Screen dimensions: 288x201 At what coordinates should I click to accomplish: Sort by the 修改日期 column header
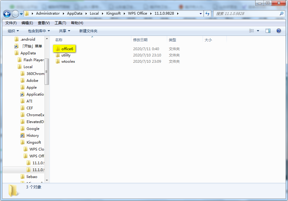[x=140, y=40]
